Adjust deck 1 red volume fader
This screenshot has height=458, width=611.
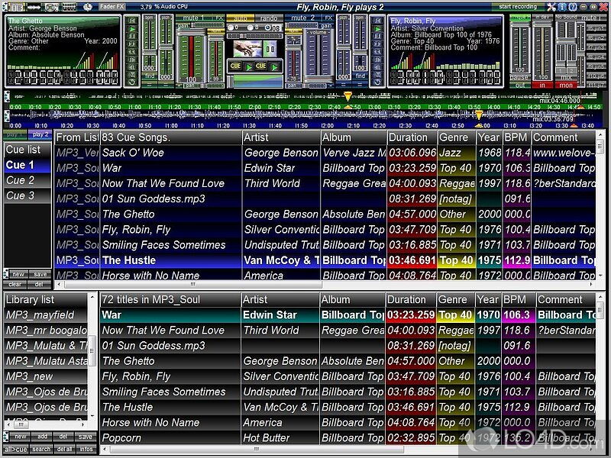point(192,57)
